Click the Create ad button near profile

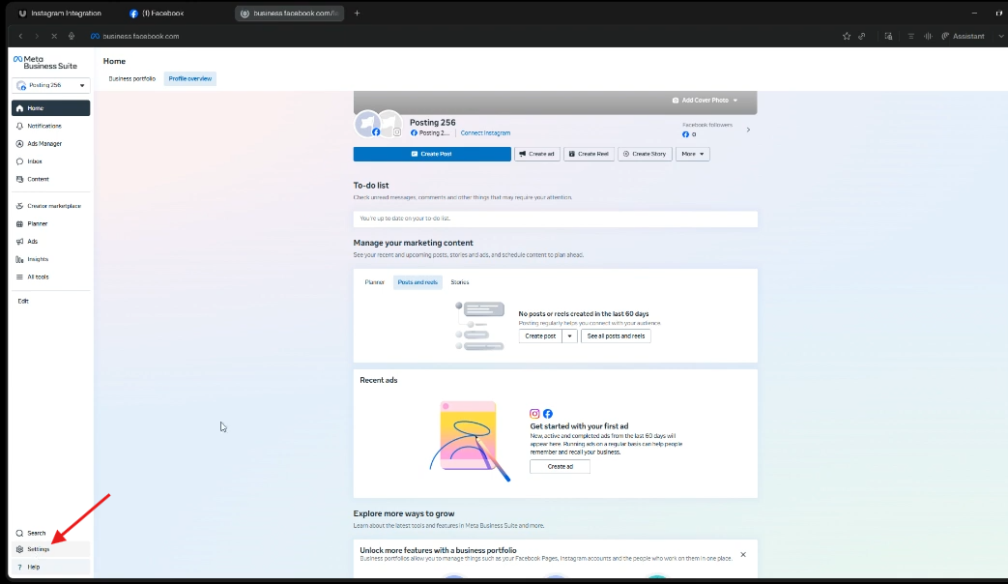click(x=536, y=154)
